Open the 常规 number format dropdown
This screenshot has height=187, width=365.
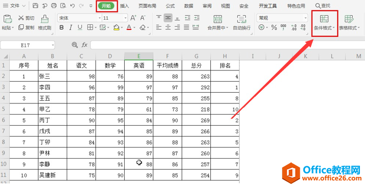(x=305, y=18)
